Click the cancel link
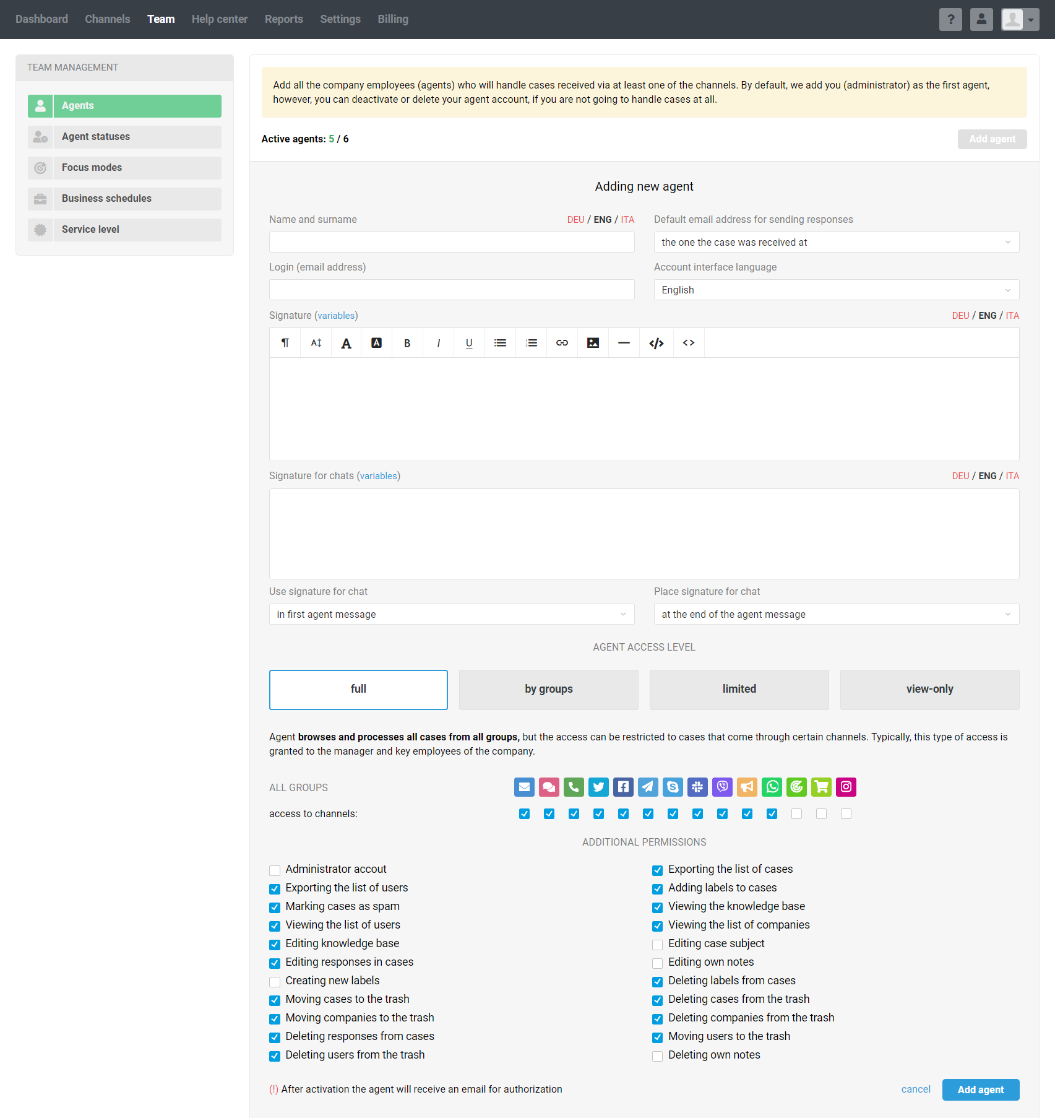 point(915,1090)
